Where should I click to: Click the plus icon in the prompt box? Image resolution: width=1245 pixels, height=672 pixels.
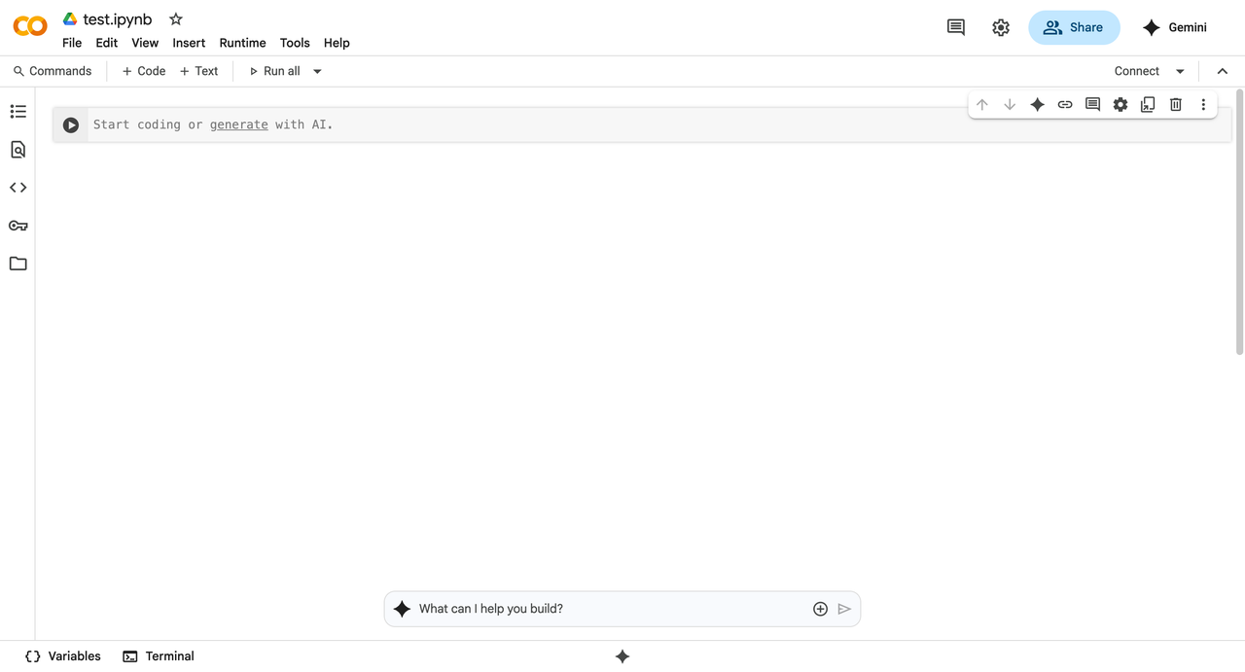tap(820, 609)
